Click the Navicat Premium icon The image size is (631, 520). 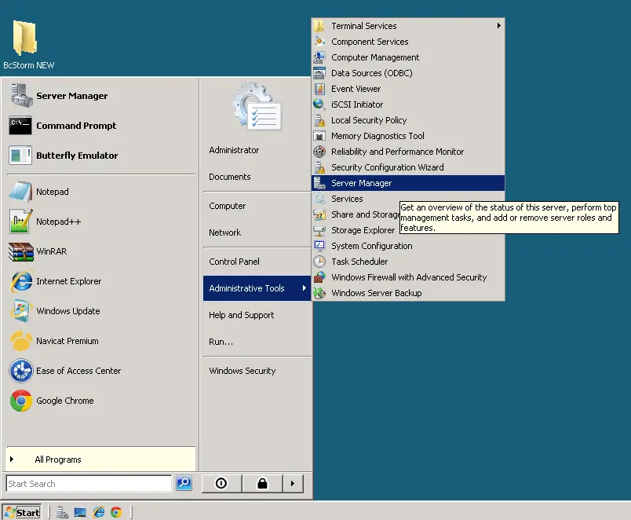[x=21, y=341]
